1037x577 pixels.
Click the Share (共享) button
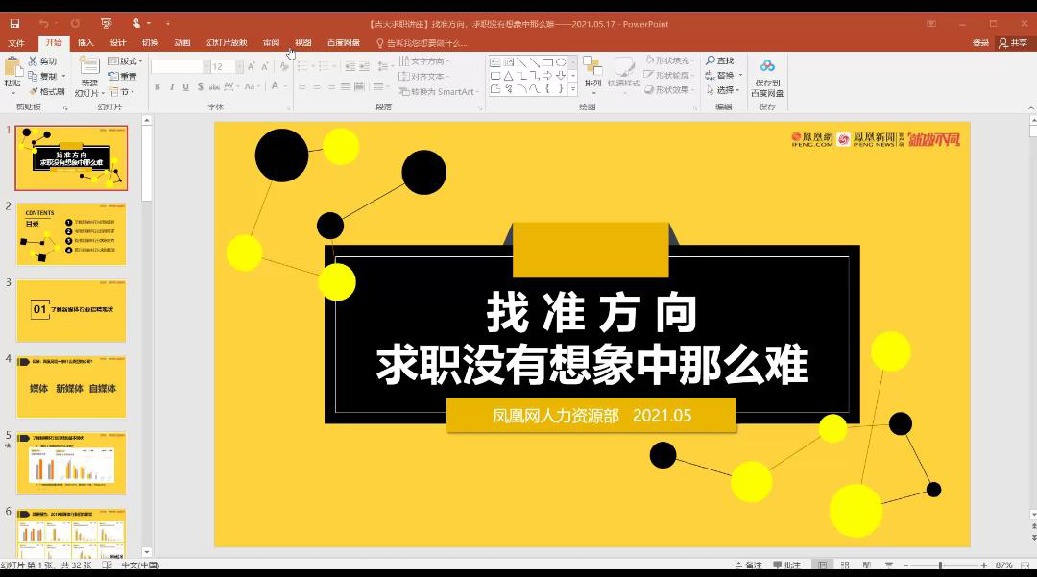click(1012, 43)
